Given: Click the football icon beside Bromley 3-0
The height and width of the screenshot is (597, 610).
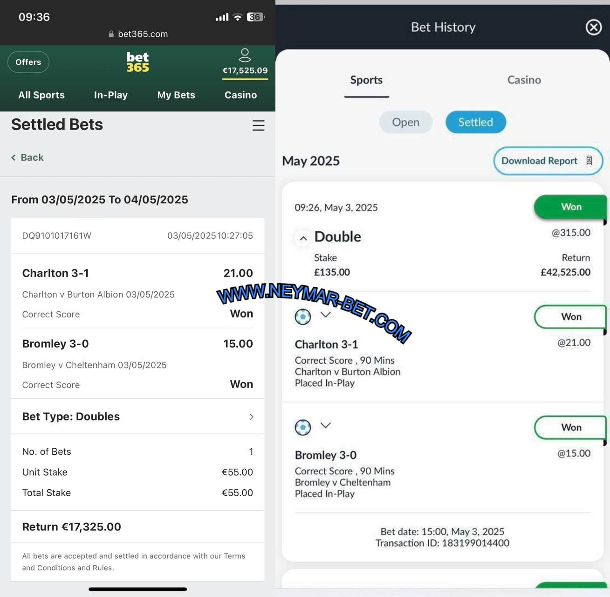Looking at the screenshot, I should pos(302,427).
